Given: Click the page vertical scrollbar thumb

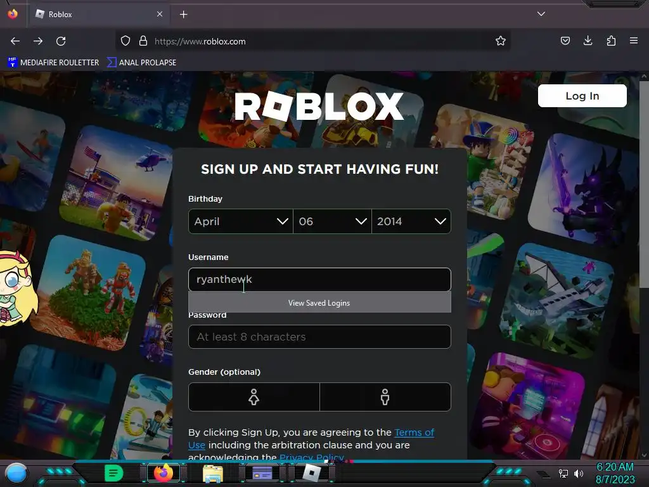Looking at the screenshot, I should 644,184.
